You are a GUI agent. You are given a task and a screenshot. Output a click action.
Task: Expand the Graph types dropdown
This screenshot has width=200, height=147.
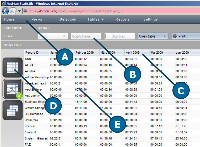point(86,36)
